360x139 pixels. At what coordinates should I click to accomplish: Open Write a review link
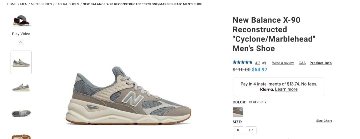click(283, 63)
